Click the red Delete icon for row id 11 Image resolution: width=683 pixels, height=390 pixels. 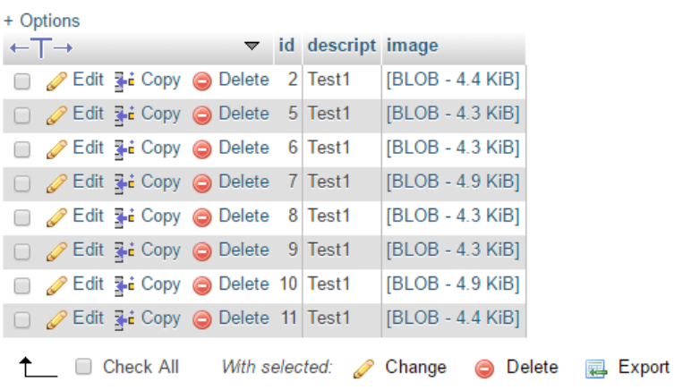202,318
